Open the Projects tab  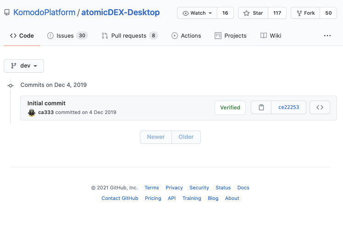point(231,35)
